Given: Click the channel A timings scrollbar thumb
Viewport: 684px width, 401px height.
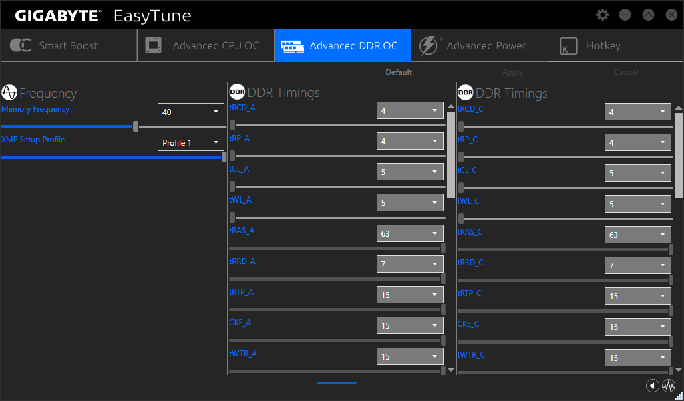Looking at the screenshot, I should click(x=451, y=155).
